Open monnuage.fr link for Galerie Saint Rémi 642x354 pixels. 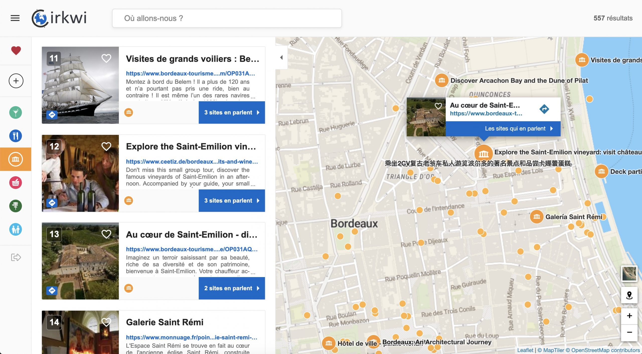pyautogui.click(x=192, y=337)
